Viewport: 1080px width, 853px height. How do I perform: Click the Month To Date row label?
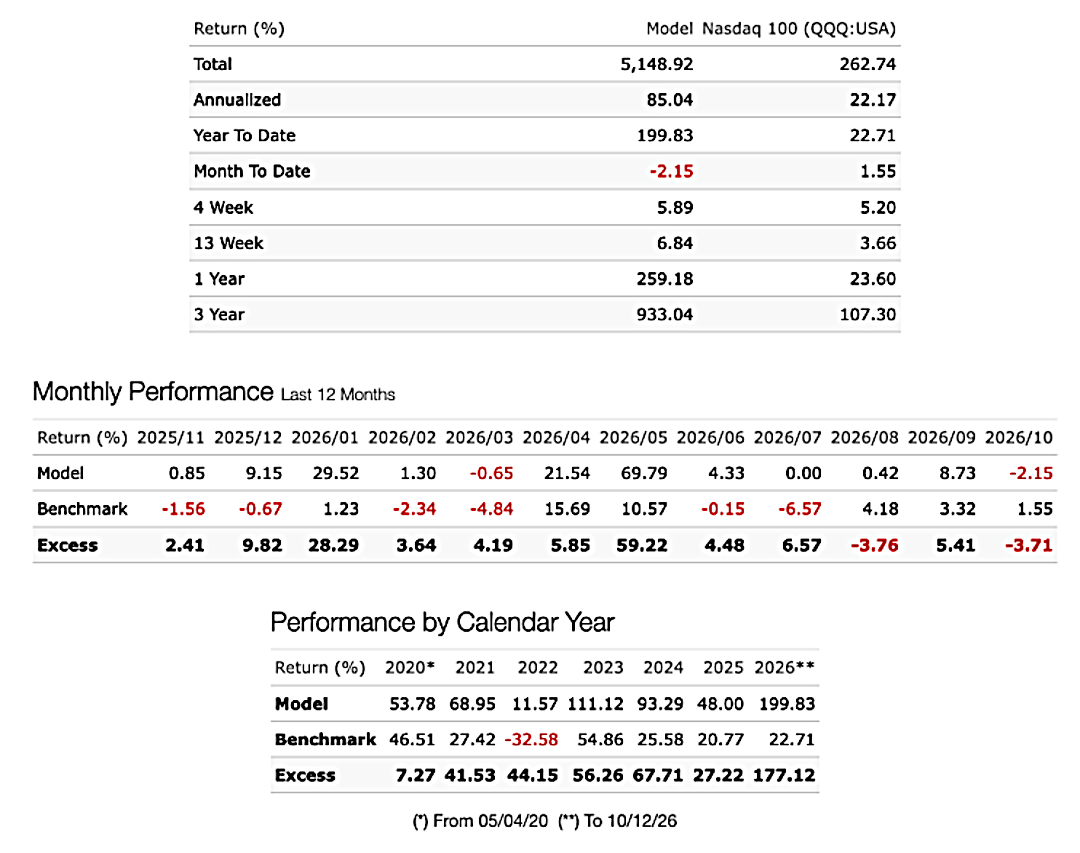point(252,171)
